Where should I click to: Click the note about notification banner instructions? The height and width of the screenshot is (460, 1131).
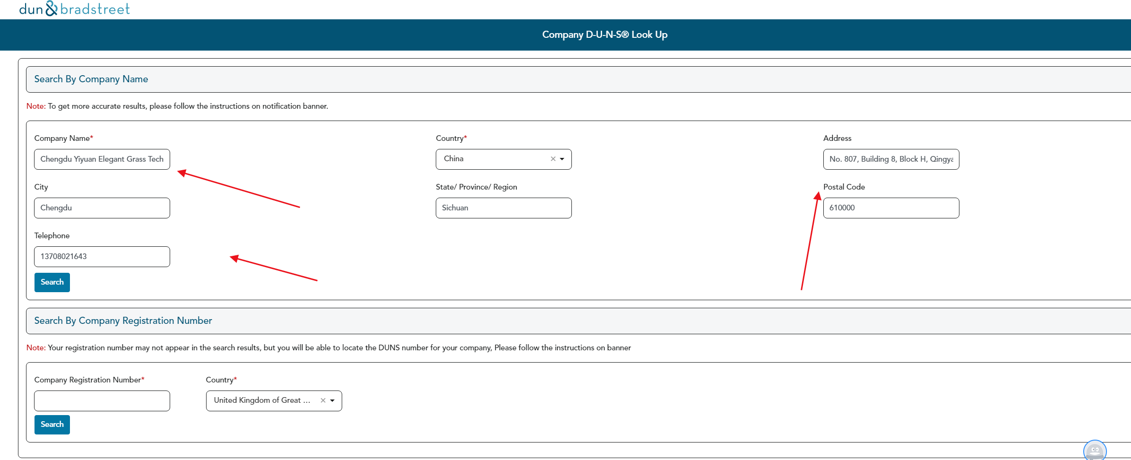(x=177, y=106)
